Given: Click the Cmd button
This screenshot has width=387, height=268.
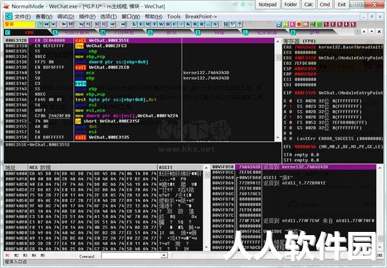Looking at the screenshot, I should [x=324, y=5].
